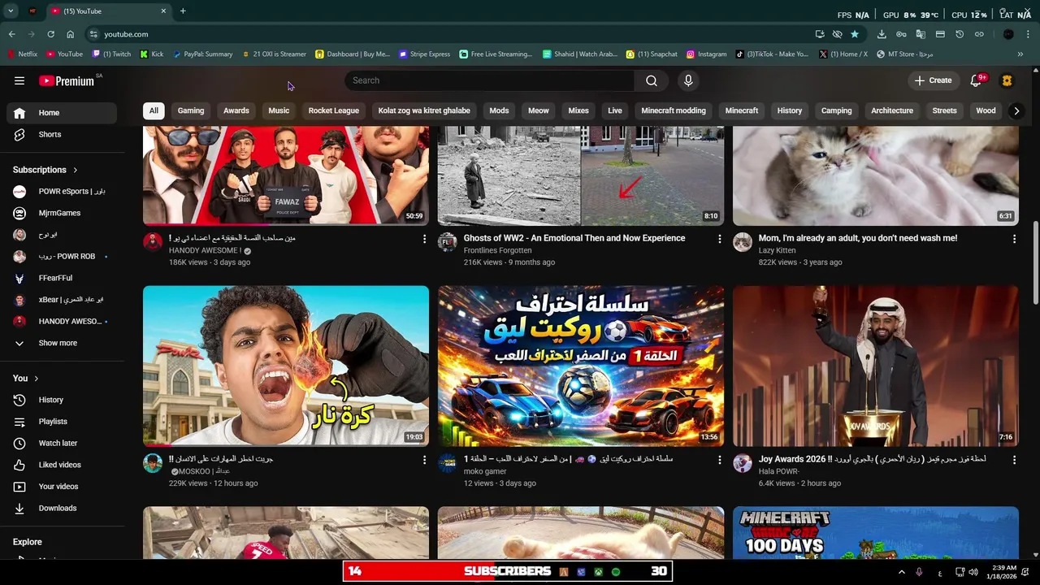Open Liked videos
1040x585 pixels.
pyautogui.click(x=62, y=465)
